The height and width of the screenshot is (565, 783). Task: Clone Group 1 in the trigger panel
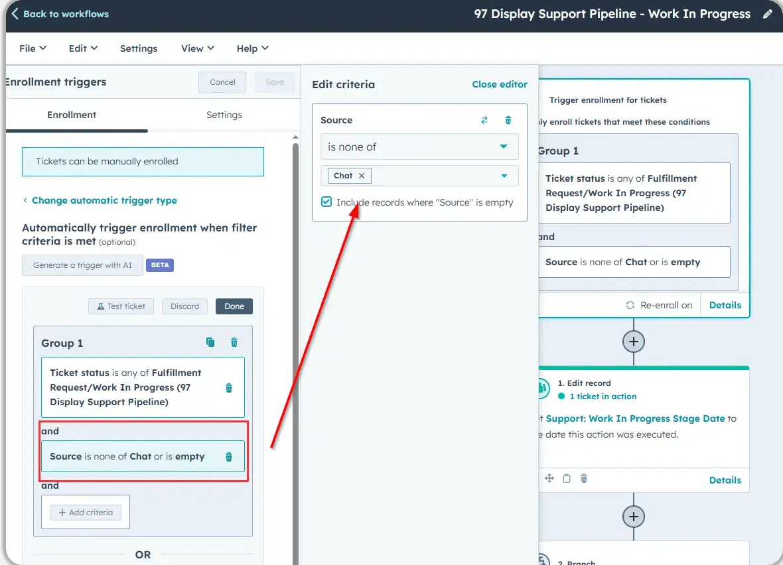[210, 342]
